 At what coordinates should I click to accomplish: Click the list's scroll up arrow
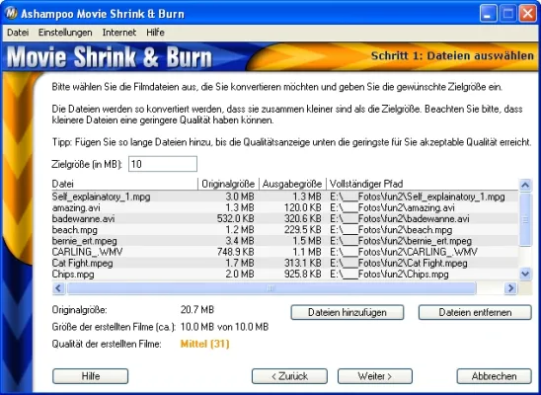(525, 186)
